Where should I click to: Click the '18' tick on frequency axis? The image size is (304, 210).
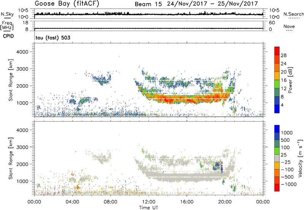pos(25,23)
